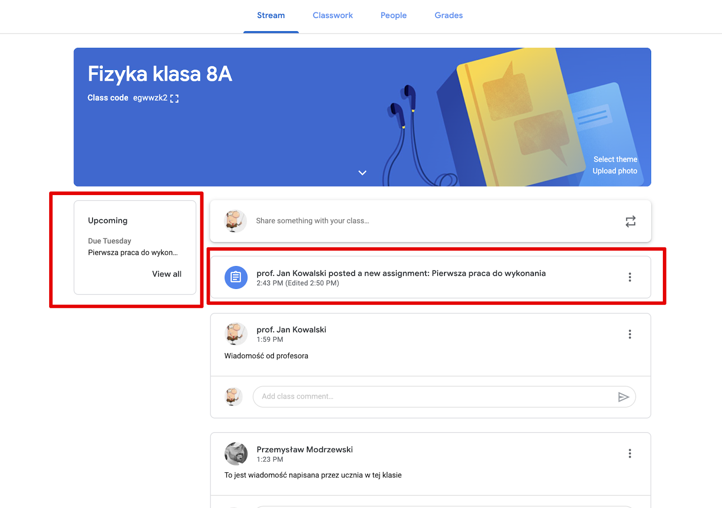Click Select theme on the banner
This screenshot has width=722, height=508.
pos(615,159)
